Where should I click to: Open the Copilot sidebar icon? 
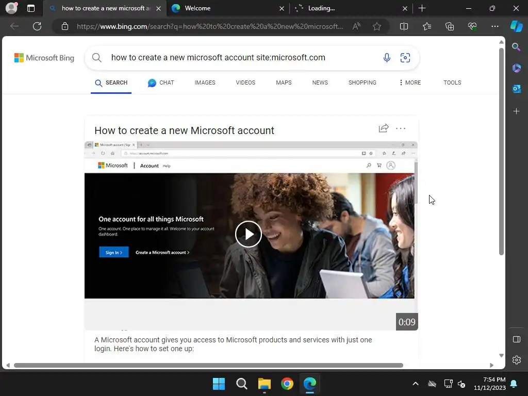tap(516, 26)
